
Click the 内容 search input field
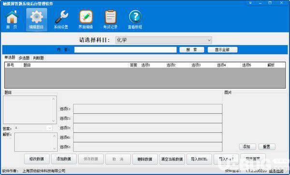125,50
